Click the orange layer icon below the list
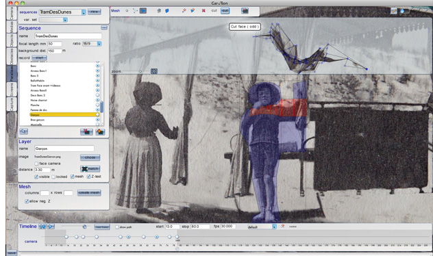This screenshot has width=433, height=256. [100, 132]
